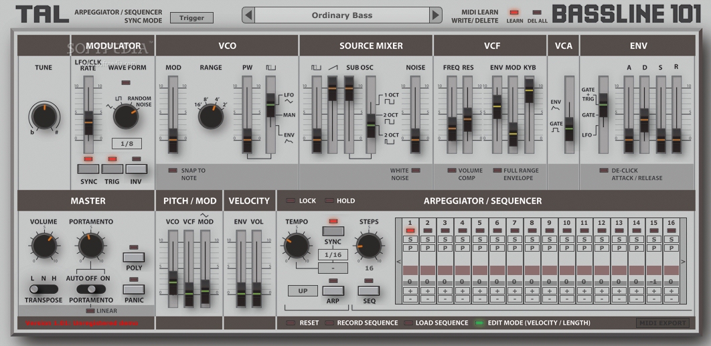711x346 pixels.
Task: Click the plus button under step 5
Action: [x=480, y=290]
